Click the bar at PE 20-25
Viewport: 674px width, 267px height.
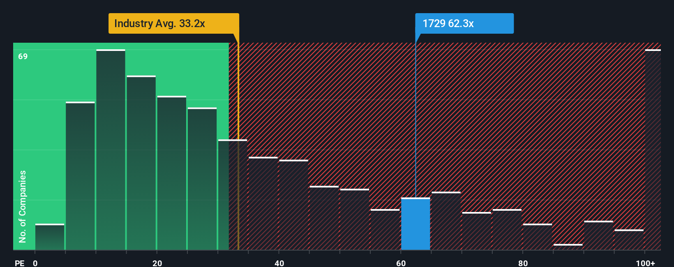[x=171, y=173]
